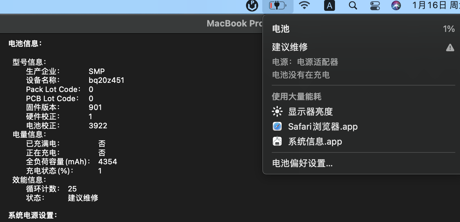Screen dimensions: 460x222
Task: Click the 循环计数 value 25
Action: 72,189
